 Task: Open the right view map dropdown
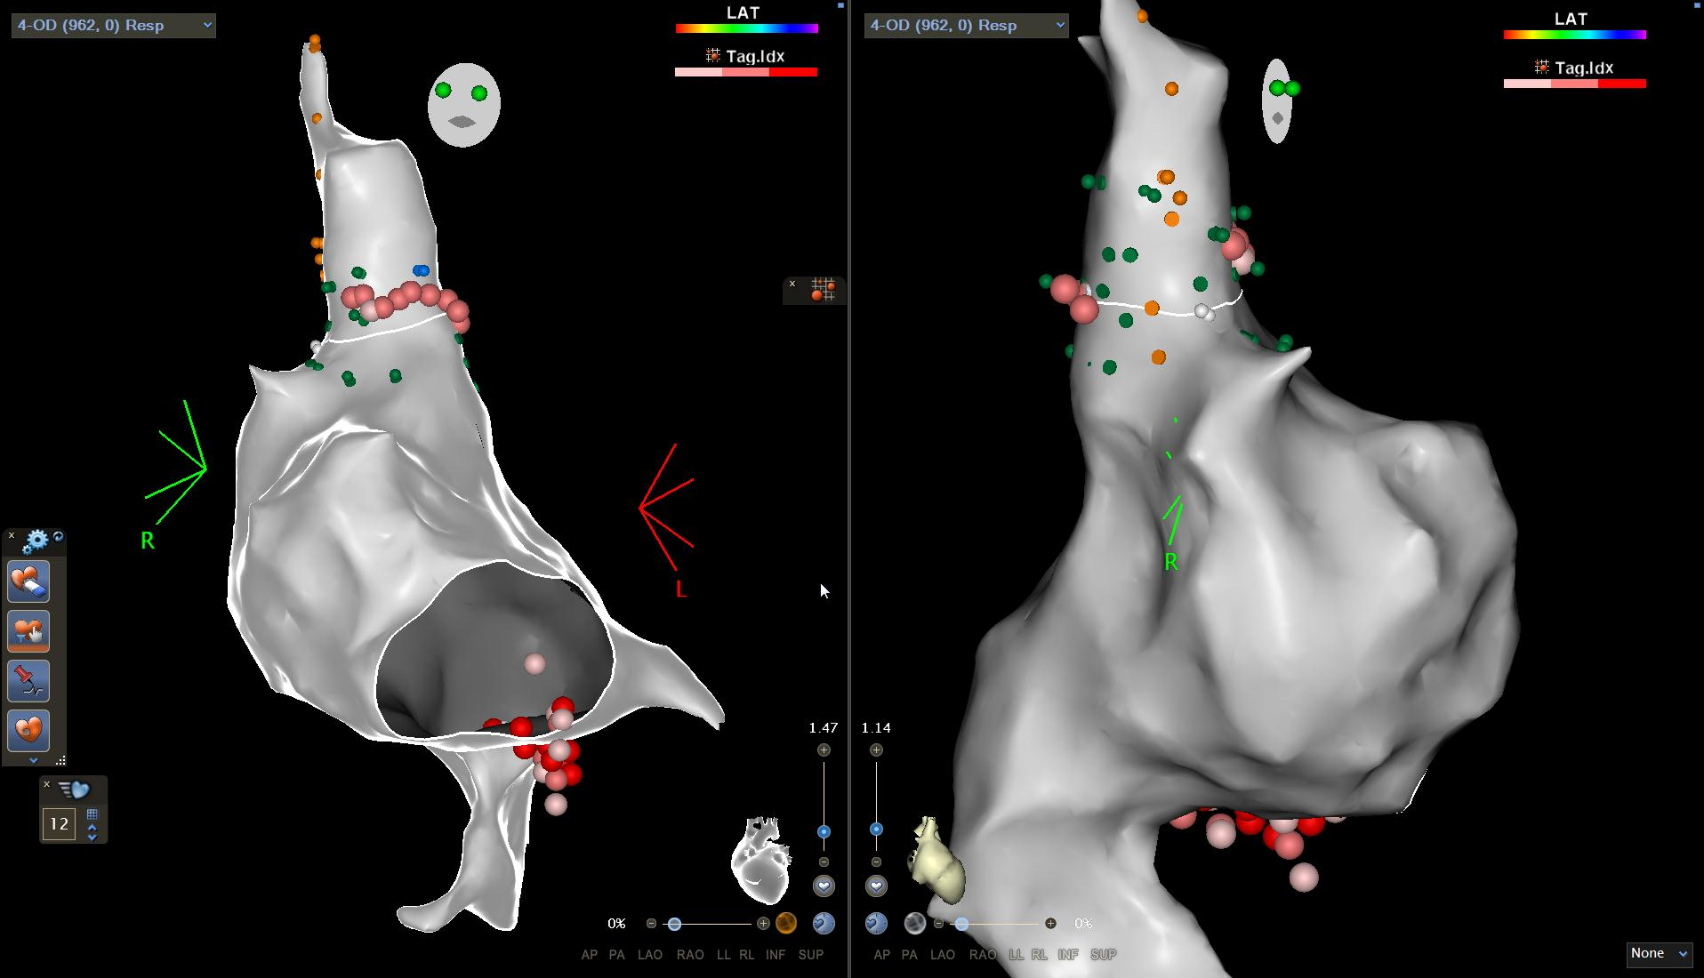(x=966, y=25)
